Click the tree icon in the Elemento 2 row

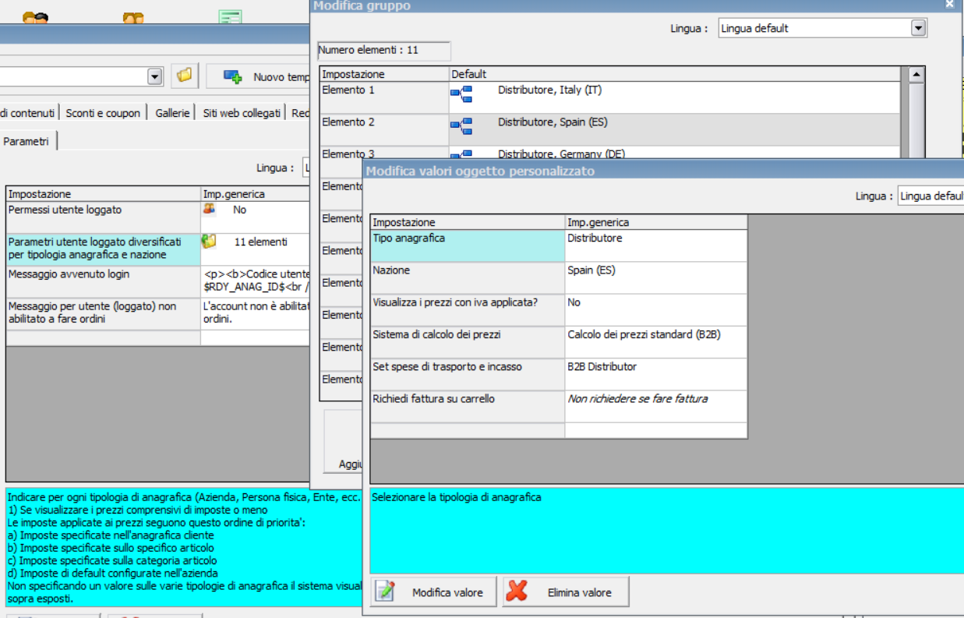coord(461,126)
